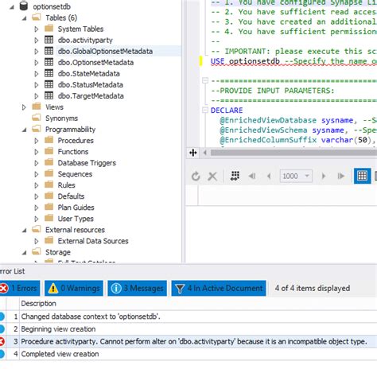Viewport: 377px width, 369px height.
Task: Click the error icon on row 3
Action: [x=2, y=341]
